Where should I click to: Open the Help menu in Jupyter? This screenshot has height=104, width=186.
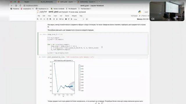point(81,16)
